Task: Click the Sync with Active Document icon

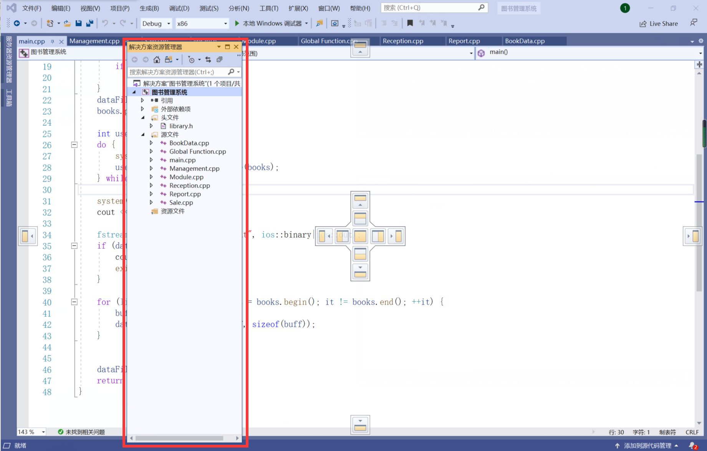Action: pyautogui.click(x=208, y=60)
